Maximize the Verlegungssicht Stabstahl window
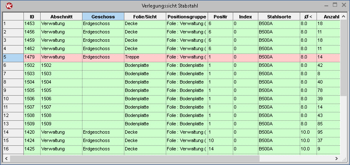Image resolution: width=350 pixels, height=165 pixels. (335, 5)
